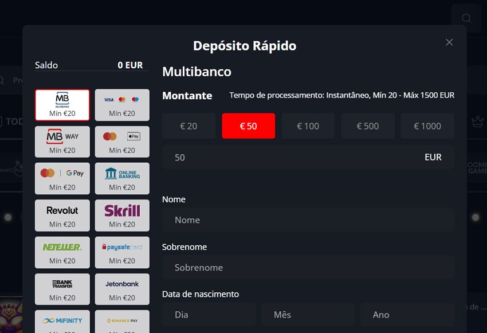
Task: Choose Visa Mastercard card payment option
Action: click(x=122, y=105)
